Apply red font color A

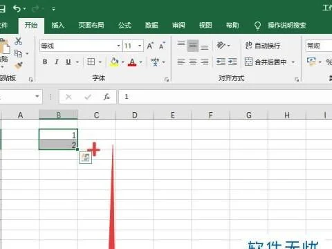point(132,62)
